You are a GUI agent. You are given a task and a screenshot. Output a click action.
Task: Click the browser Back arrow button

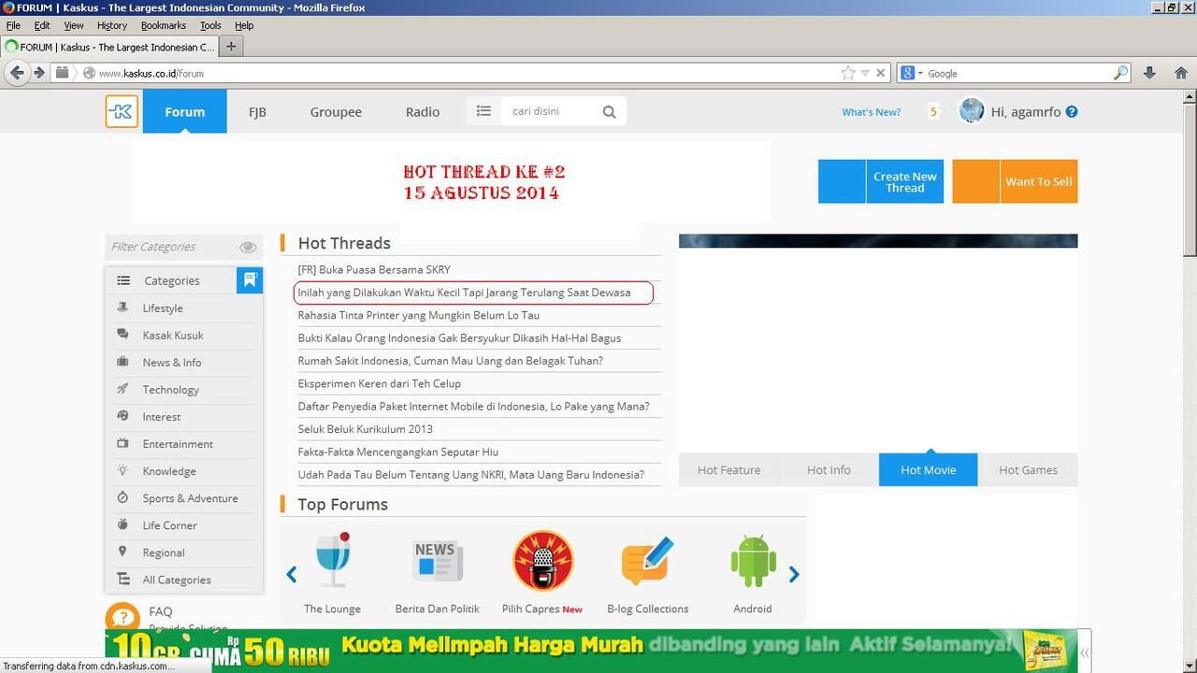point(17,73)
